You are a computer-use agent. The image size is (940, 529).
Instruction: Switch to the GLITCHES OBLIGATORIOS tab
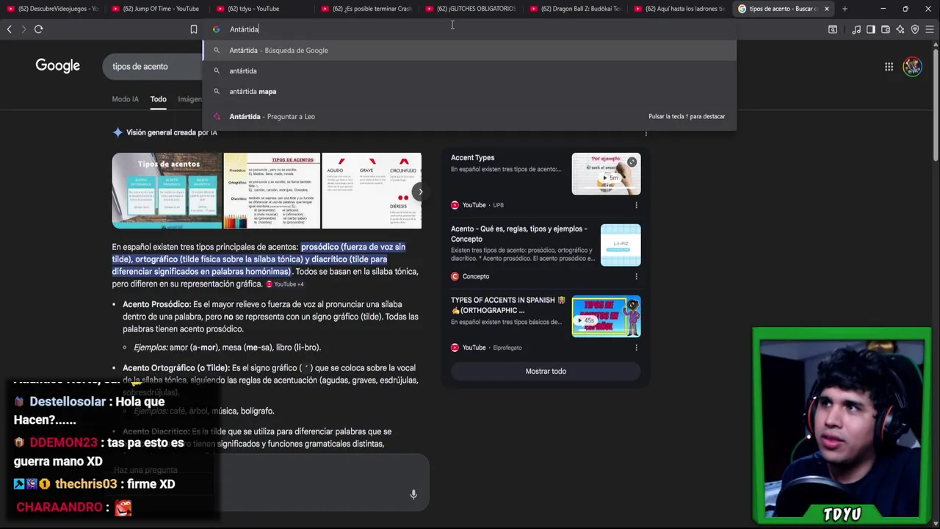(472, 9)
